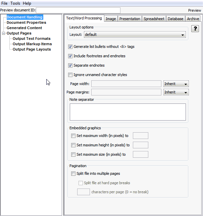203x216 pixels.
Task: Open the Layout dropdown
Action: point(135,34)
